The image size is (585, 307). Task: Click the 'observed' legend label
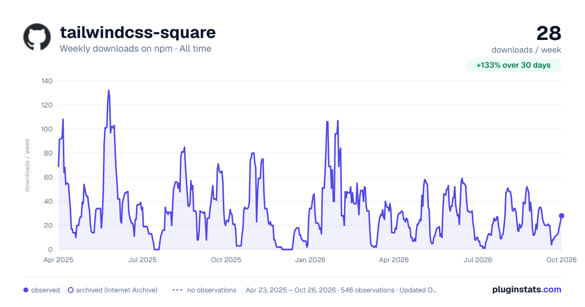point(45,290)
